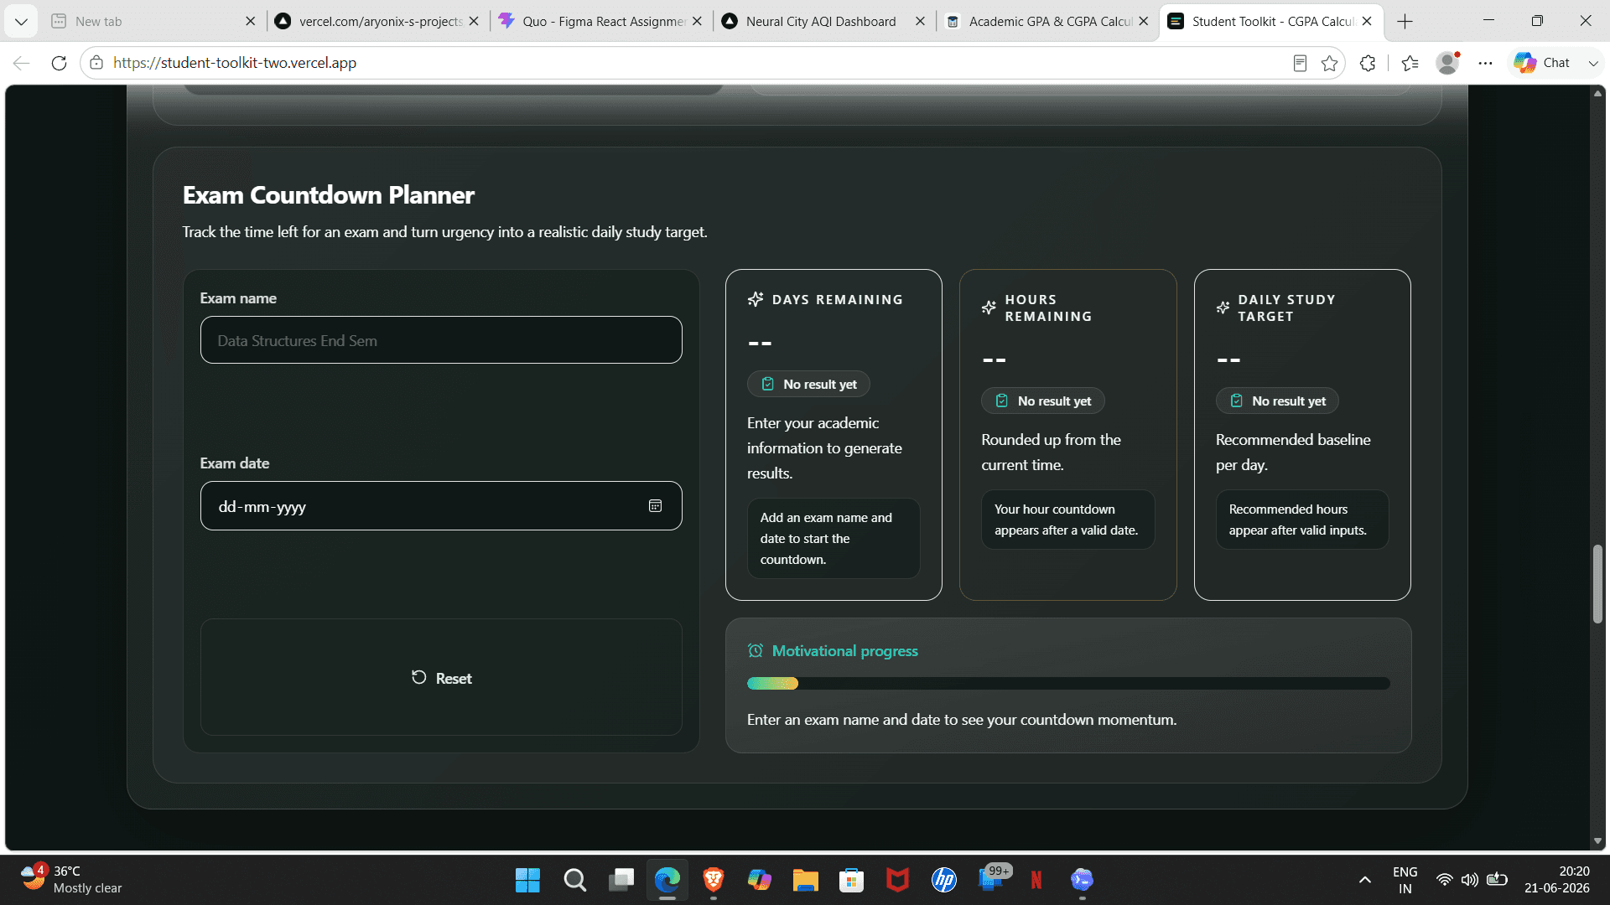Image resolution: width=1610 pixels, height=905 pixels.
Task: Click the address bar URL
Action: point(235,63)
